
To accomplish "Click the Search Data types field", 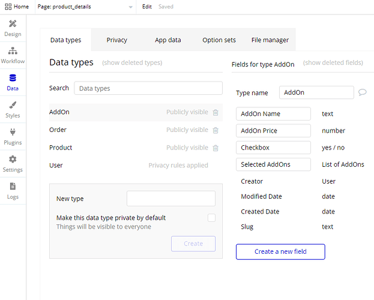I will coord(148,88).
